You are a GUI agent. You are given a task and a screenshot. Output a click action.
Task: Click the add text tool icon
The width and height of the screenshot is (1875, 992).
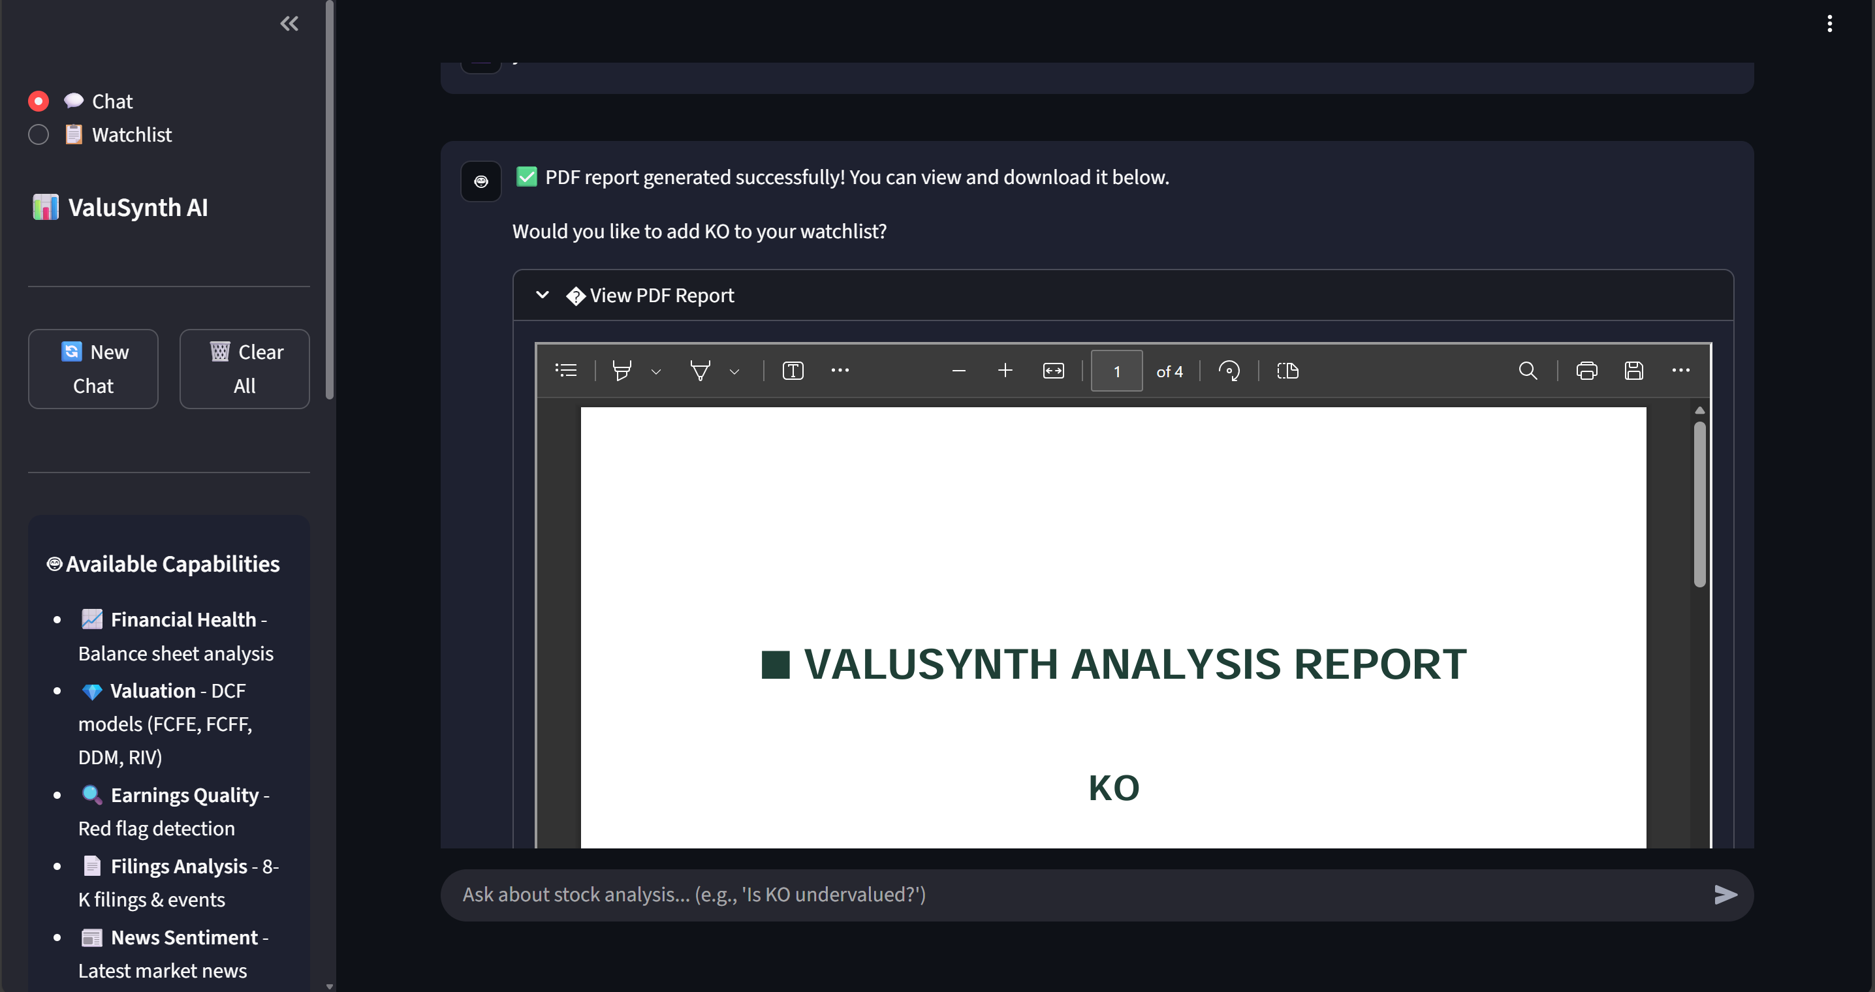click(793, 371)
